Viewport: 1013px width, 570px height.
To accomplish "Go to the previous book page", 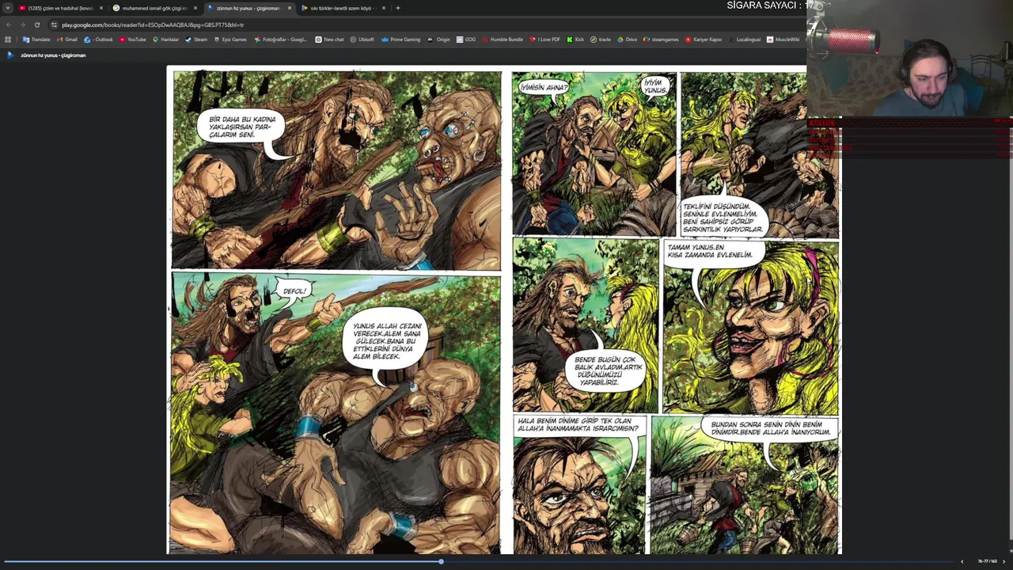I will (962, 561).
